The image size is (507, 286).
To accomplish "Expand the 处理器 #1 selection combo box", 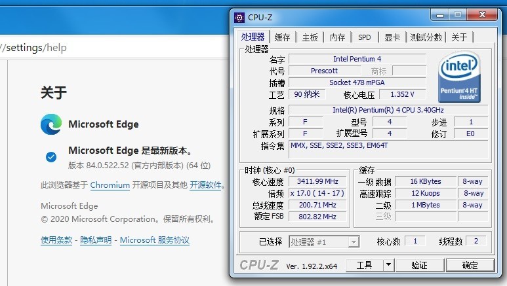I will [x=354, y=241].
